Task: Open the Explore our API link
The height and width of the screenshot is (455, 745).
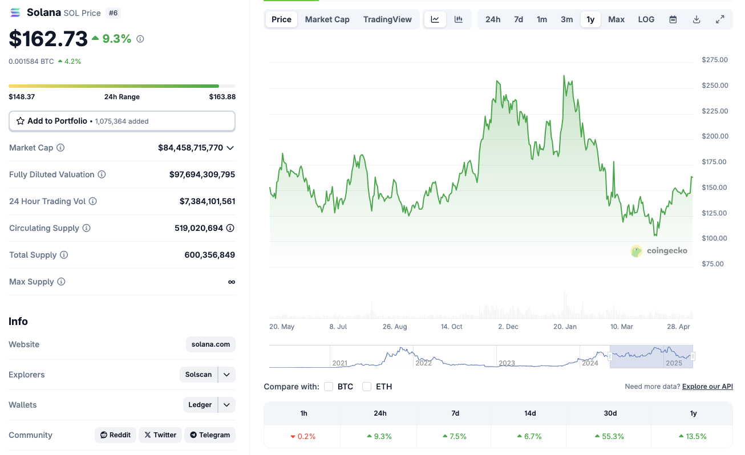Action: 707,386
